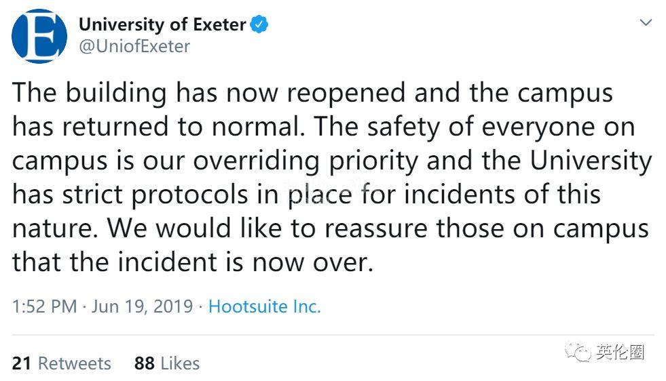View the 88 Likes list
Viewport: 666px width, 381px height.
coord(167,363)
